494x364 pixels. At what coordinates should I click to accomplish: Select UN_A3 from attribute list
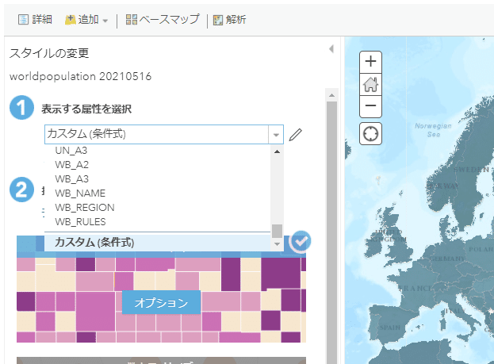point(158,151)
